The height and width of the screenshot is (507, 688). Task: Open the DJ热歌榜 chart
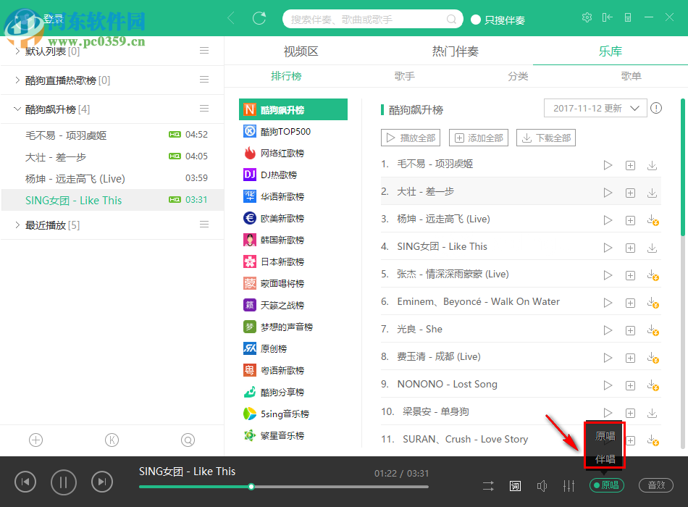tap(293, 175)
